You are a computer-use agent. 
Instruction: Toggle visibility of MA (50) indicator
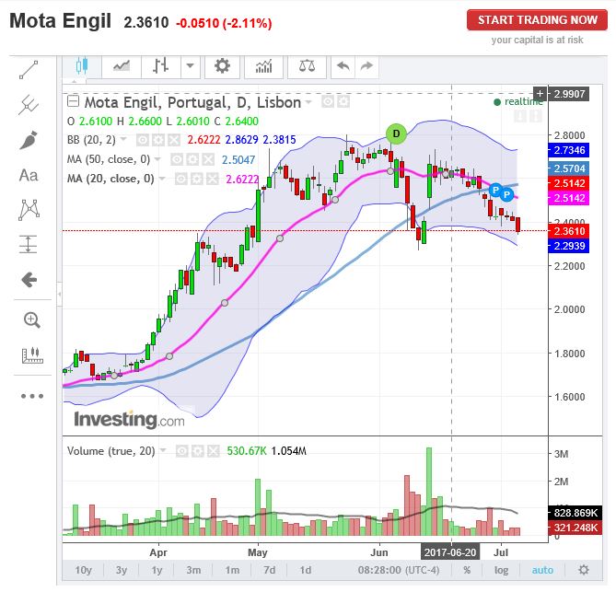click(x=177, y=159)
